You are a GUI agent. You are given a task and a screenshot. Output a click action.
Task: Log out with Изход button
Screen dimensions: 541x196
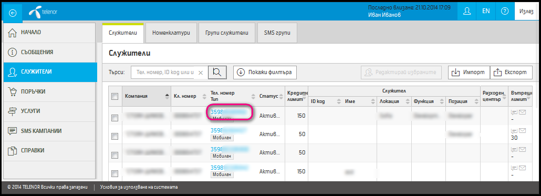click(x=526, y=12)
